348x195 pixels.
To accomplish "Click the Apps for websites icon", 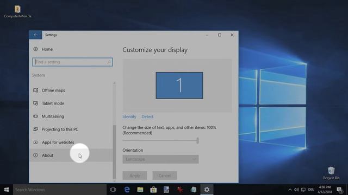I will tap(35, 142).
